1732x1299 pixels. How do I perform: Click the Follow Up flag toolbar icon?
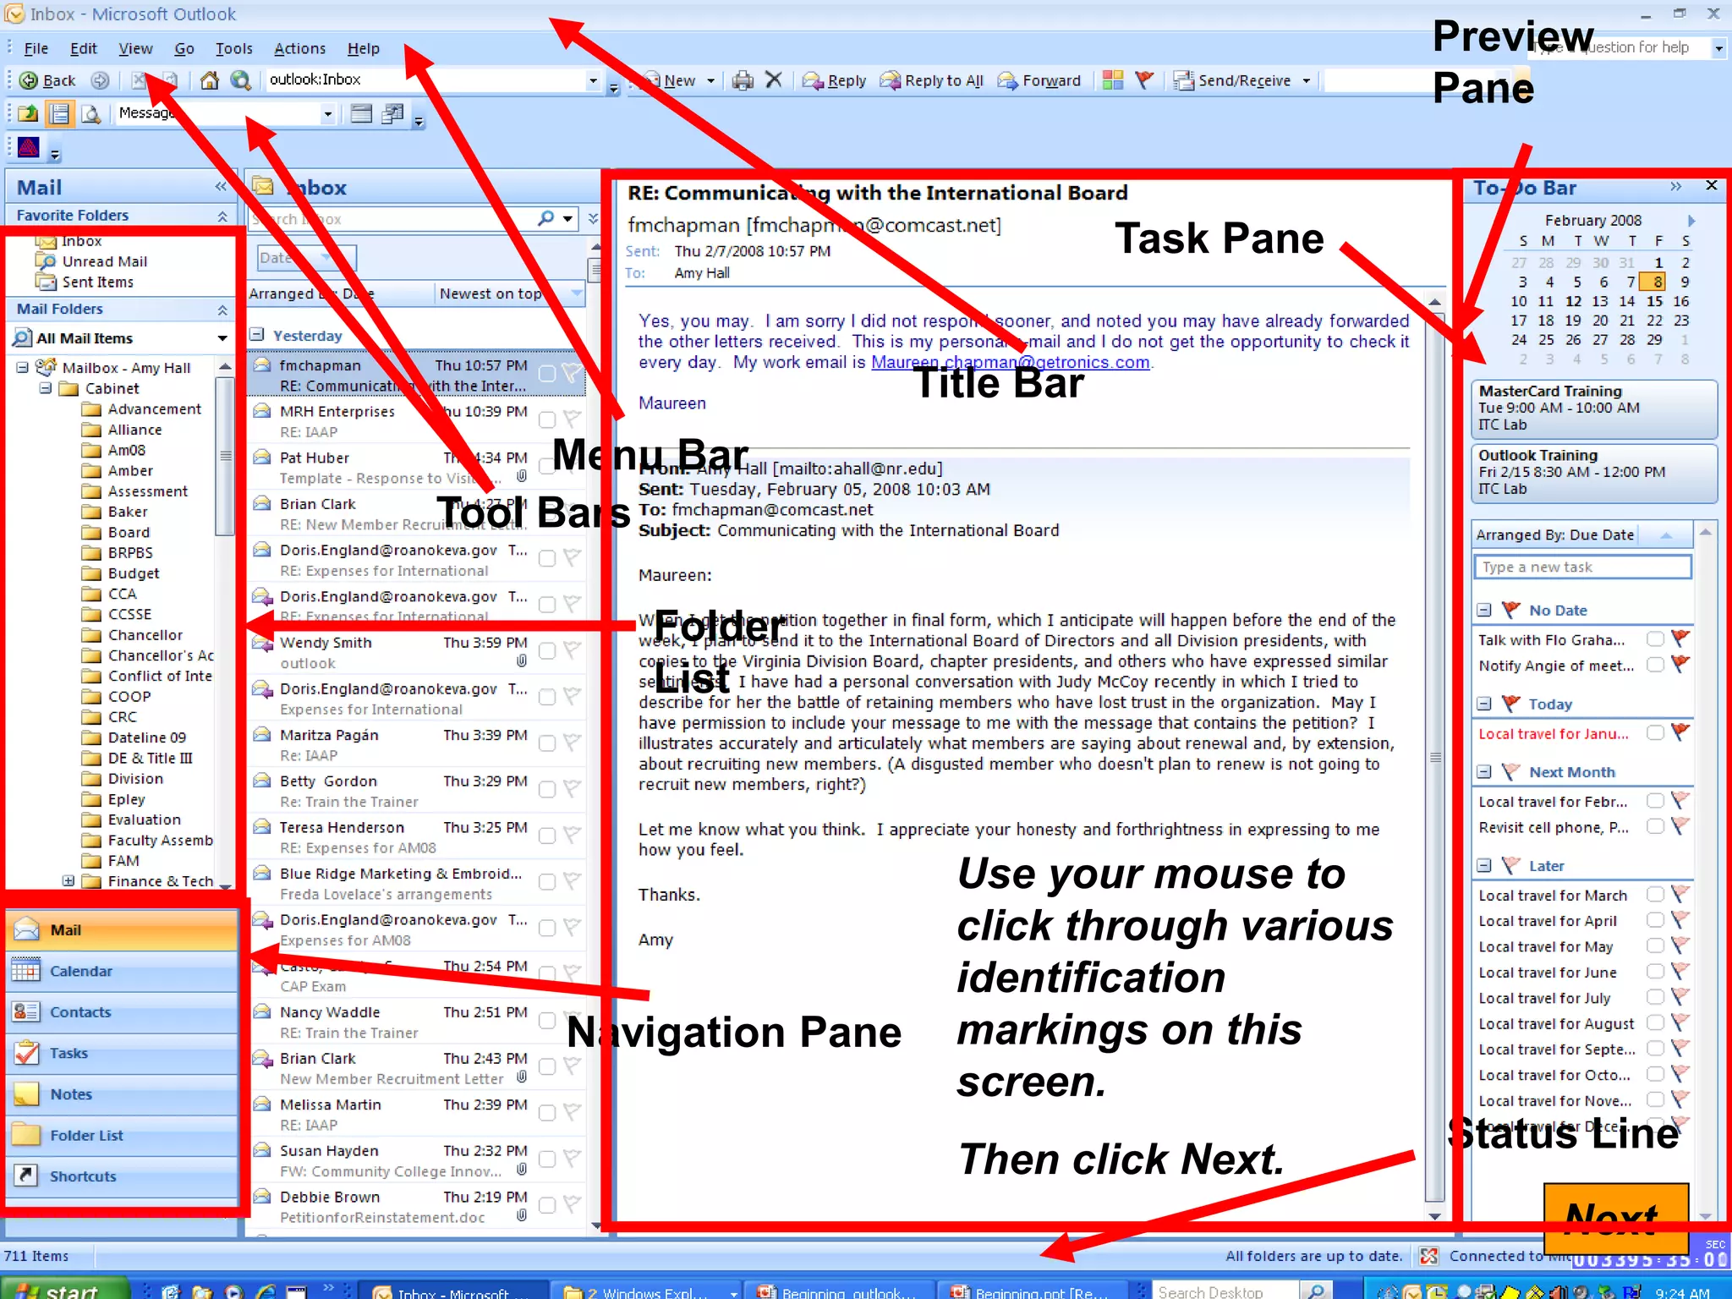(x=1144, y=80)
